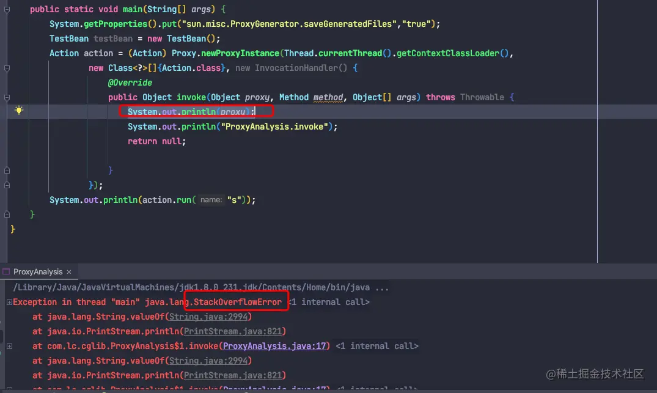This screenshot has width=657, height=393.
Task: Expand the "..." in the java command line
Action: click(382, 287)
